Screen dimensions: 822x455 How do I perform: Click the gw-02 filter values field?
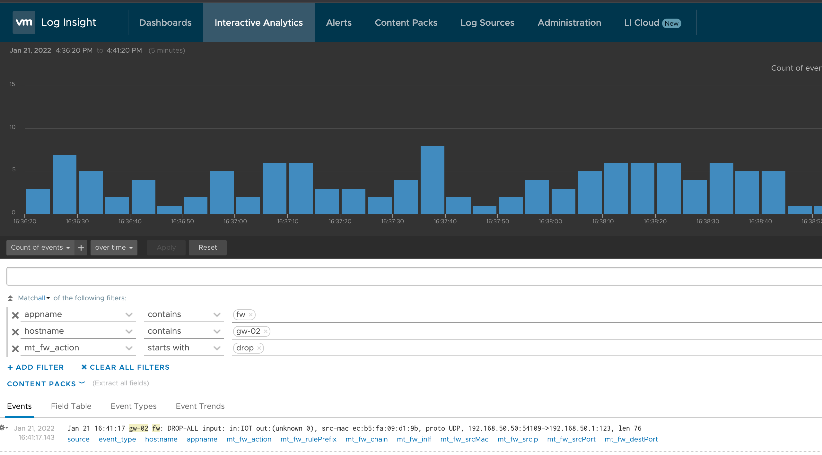(527, 331)
